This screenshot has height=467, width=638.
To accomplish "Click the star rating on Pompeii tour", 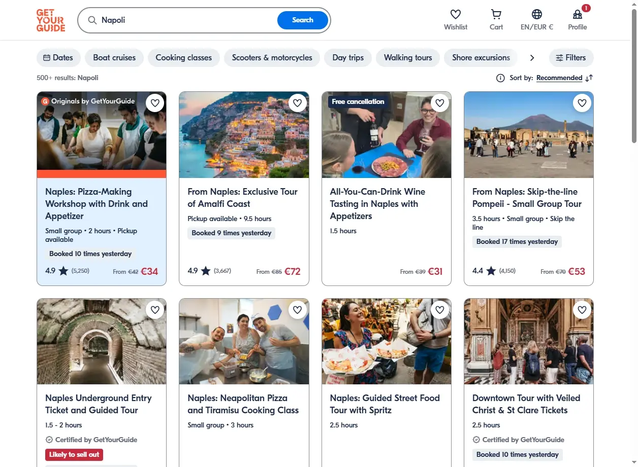I will (x=491, y=271).
